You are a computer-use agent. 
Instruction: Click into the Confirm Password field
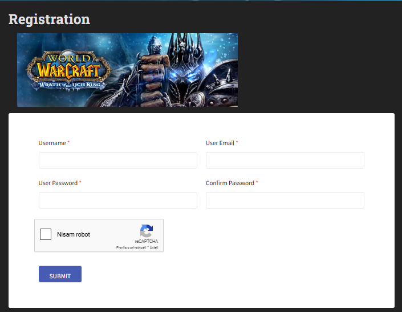pyautogui.click(x=285, y=201)
